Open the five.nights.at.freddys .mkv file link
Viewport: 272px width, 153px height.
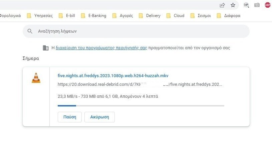pyautogui.click(x=113, y=76)
